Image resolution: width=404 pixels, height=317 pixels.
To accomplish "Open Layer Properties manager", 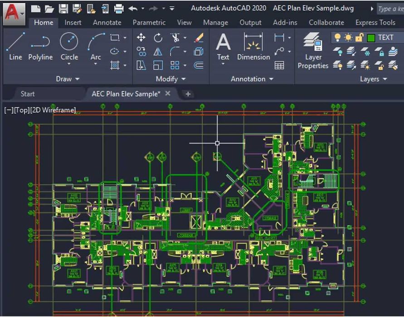I will 313,51.
